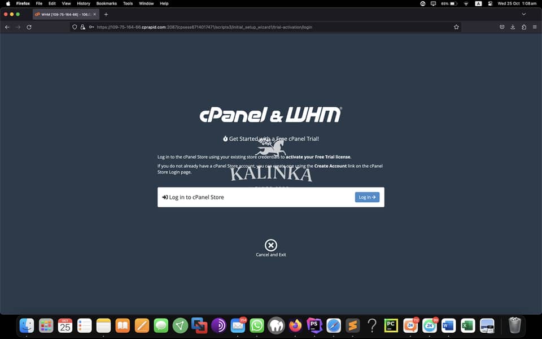Viewport: 542px width, 339px height.
Task: View the connection security lock info
Action: 82,27
